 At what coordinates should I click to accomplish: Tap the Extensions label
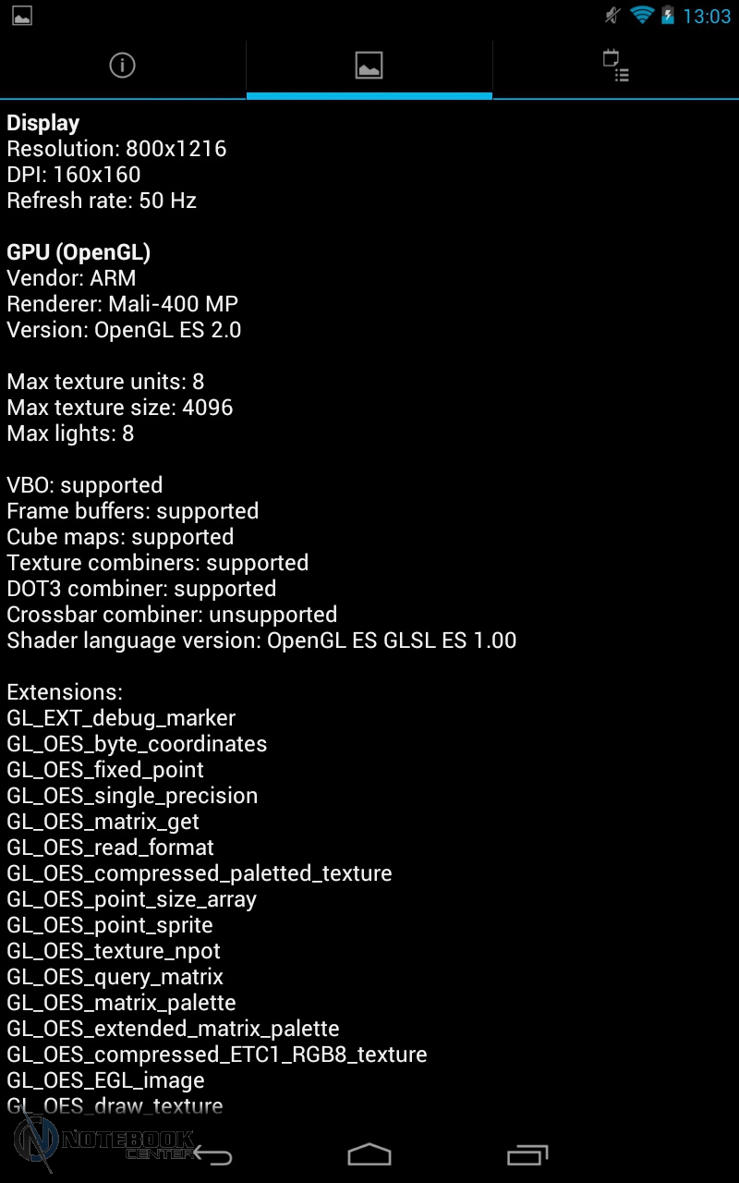65,692
